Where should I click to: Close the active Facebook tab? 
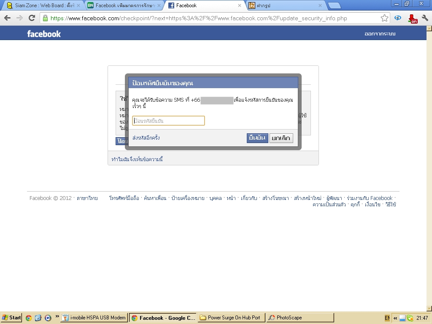pyautogui.click(x=240, y=5)
